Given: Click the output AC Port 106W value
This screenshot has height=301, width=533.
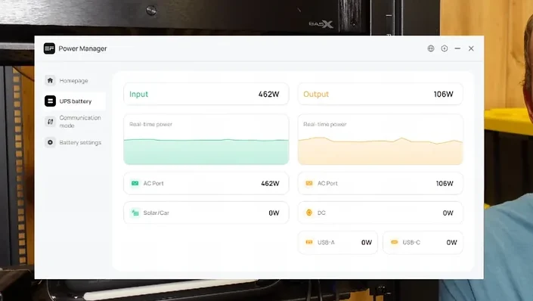Looking at the screenshot, I should [x=445, y=183].
